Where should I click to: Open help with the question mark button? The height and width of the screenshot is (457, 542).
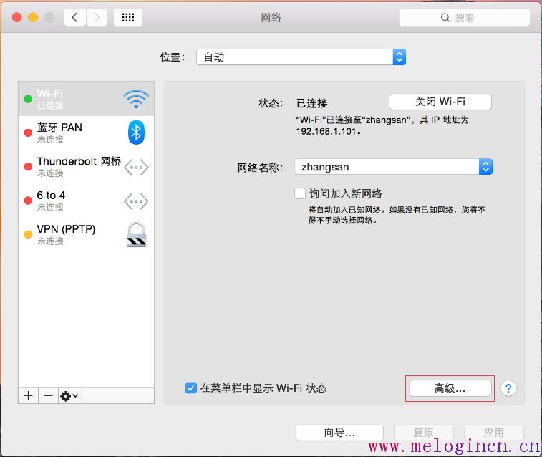point(508,388)
